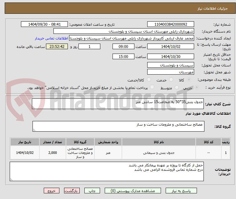Click the announcement date field 1404/09/30 - 08:41
This screenshot has width=236, height=199.
click(x=44, y=24)
